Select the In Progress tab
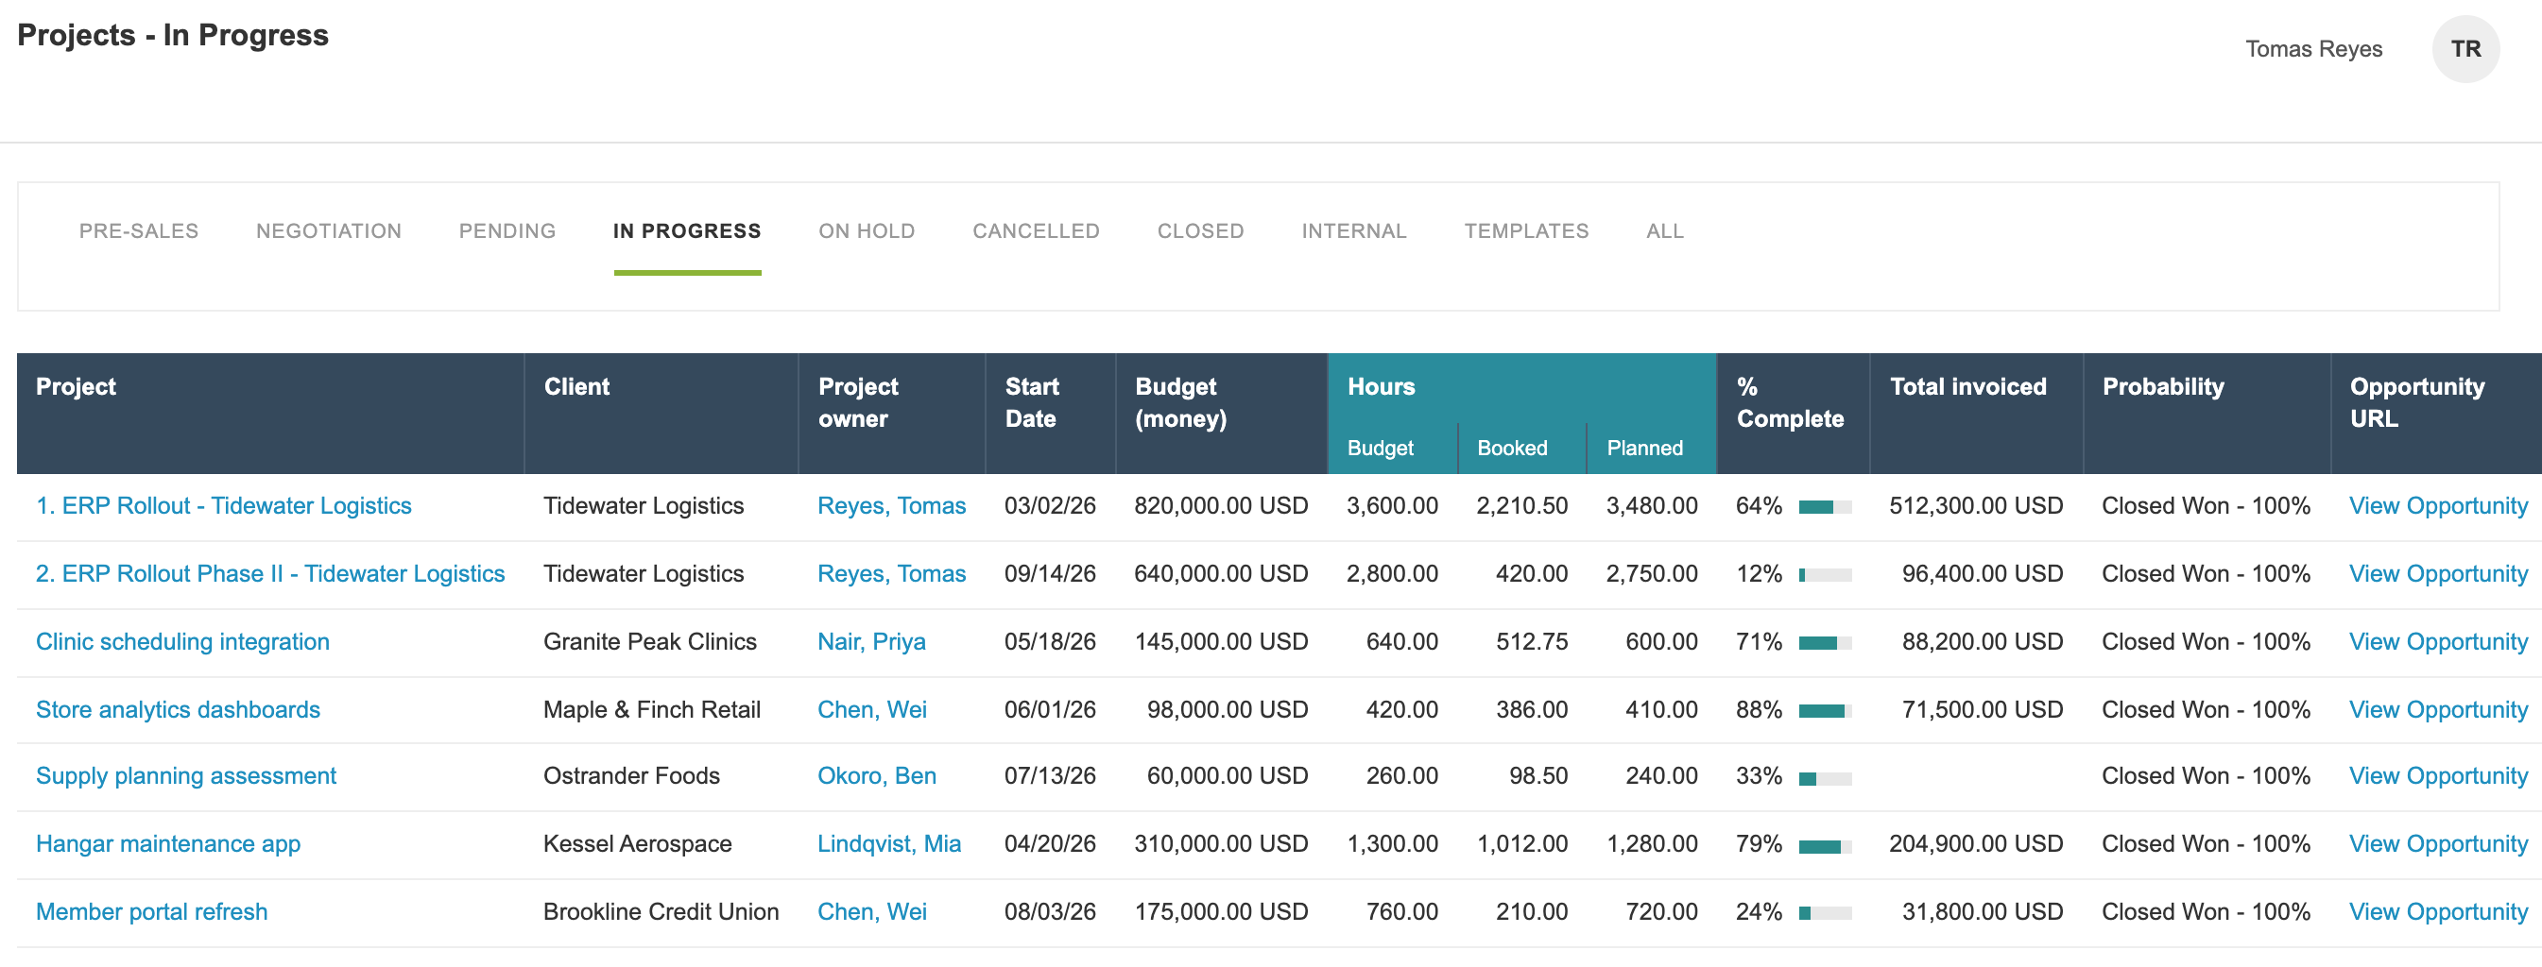 687,230
